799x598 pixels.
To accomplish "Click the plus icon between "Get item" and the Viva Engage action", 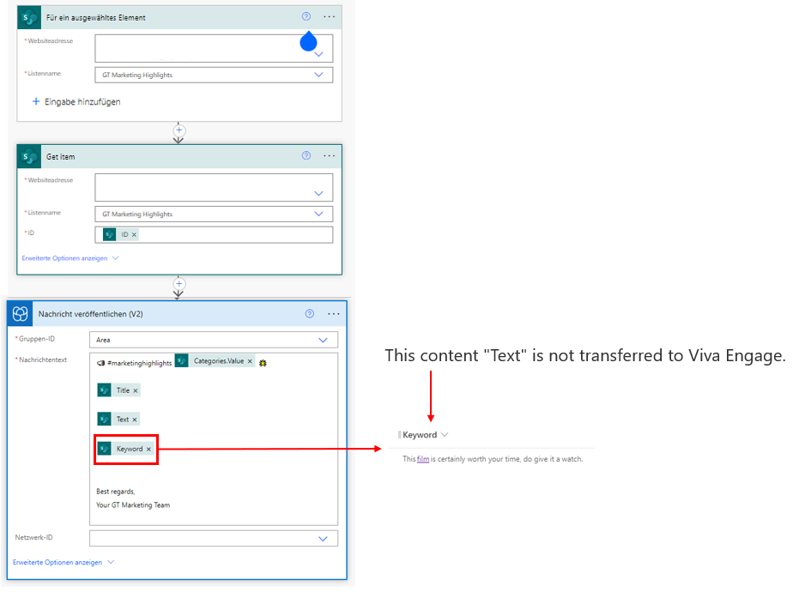I will pos(179,284).
